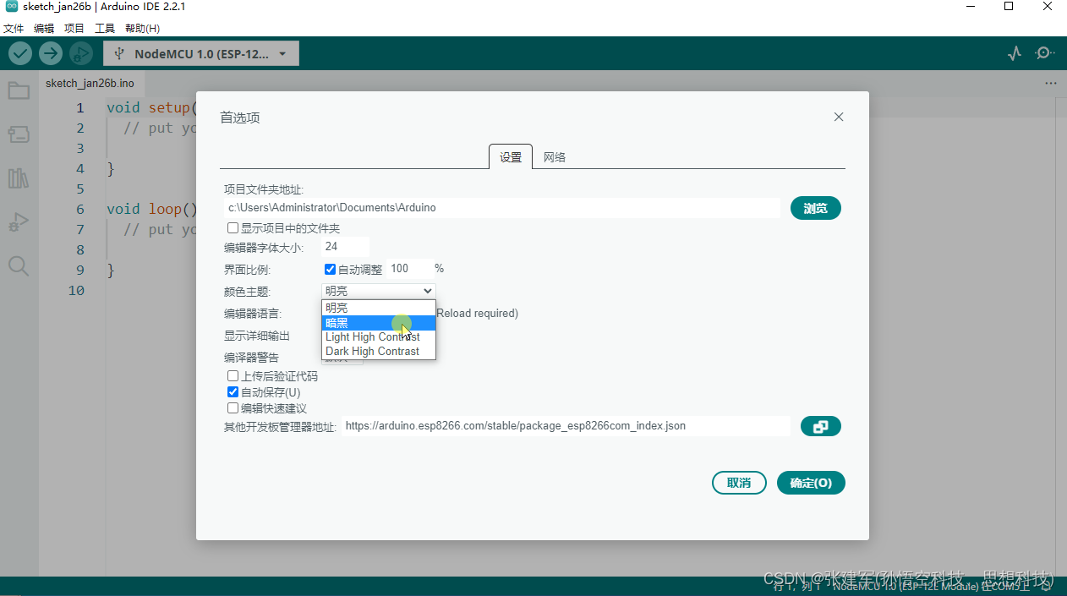
Task: Switch to the 设置 tab
Action: click(511, 157)
